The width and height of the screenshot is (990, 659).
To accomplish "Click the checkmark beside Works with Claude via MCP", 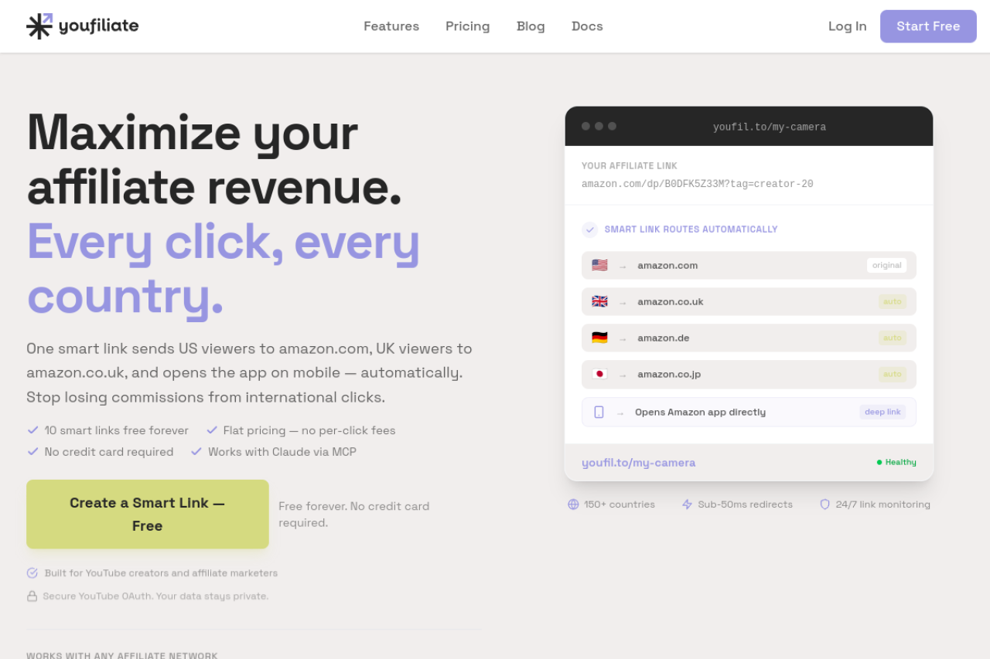I will click(x=196, y=452).
